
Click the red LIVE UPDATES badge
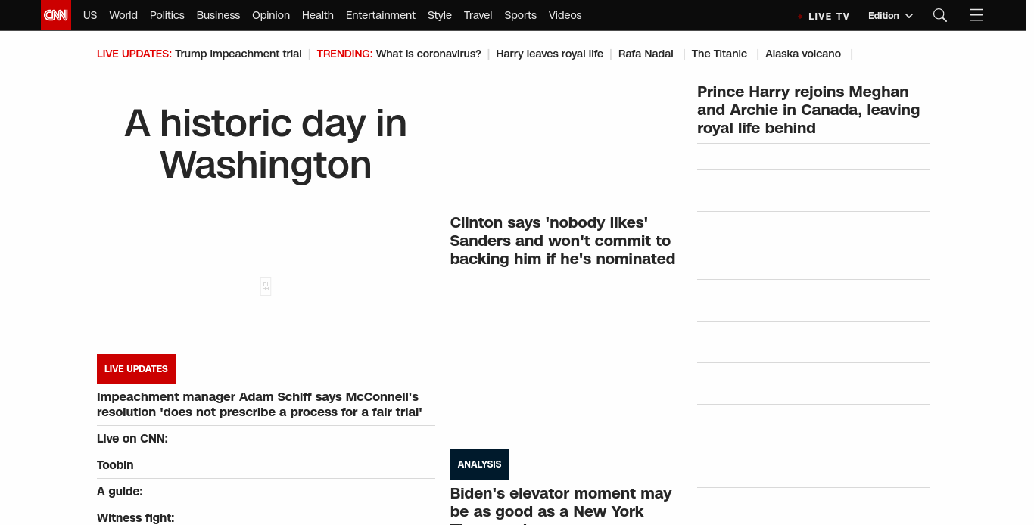pyautogui.click(x=136, y=369)
